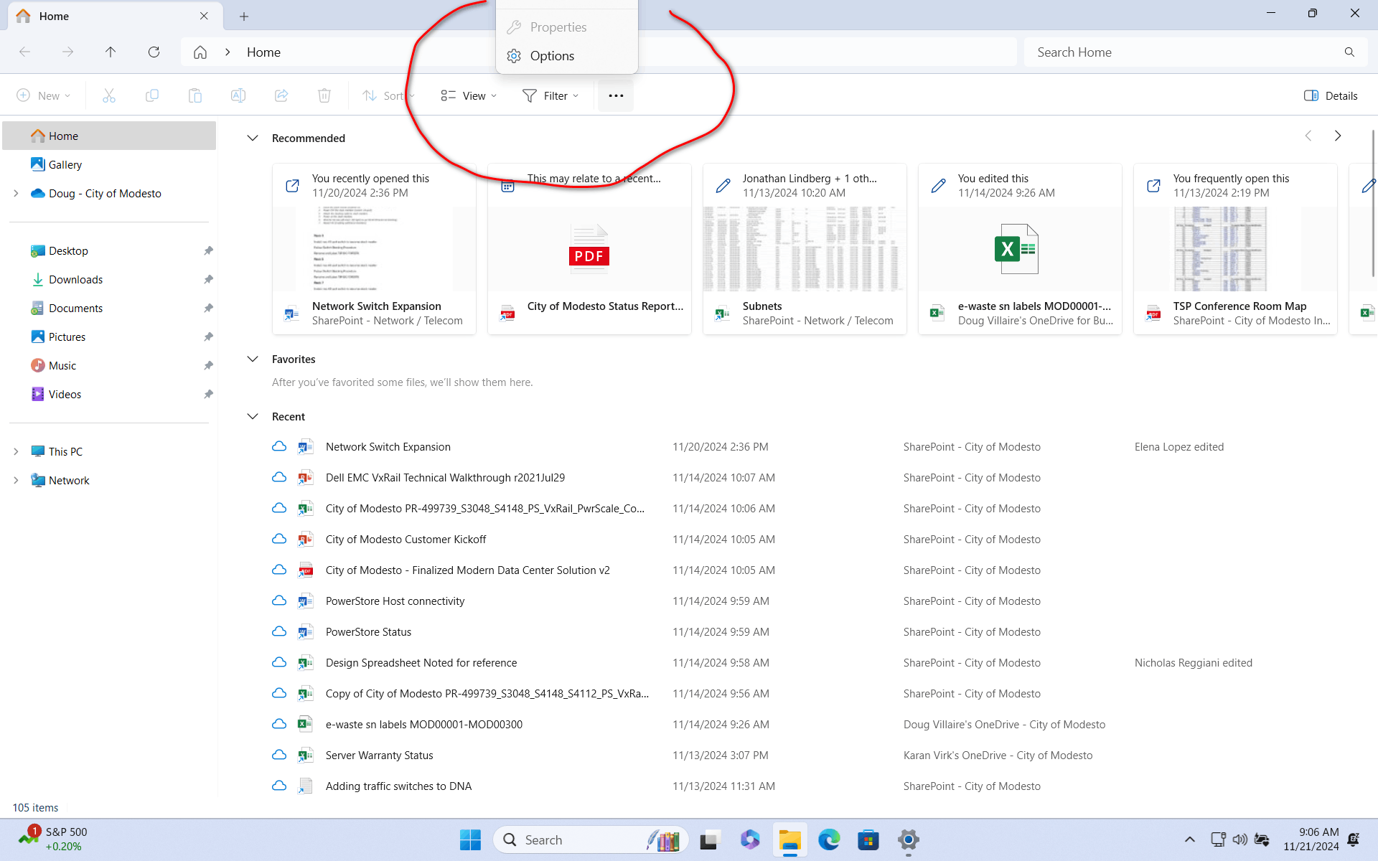Click the Share icon in toolbar

[x=281, y=95]
